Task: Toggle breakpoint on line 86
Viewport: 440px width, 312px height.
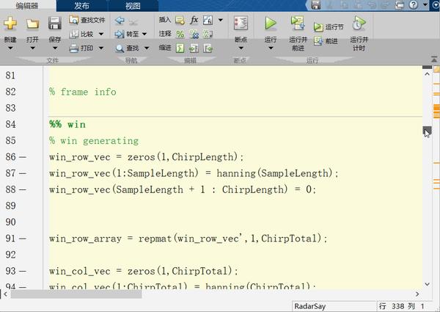Action: 23,157
